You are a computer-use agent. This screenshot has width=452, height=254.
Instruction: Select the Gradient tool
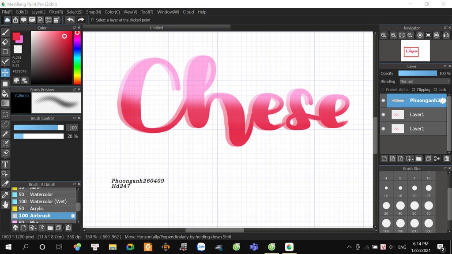(x=5, y=103)
